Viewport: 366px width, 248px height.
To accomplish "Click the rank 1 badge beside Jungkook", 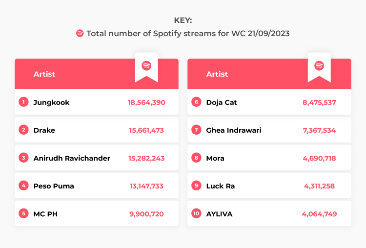I will click(x=23, y=102).
